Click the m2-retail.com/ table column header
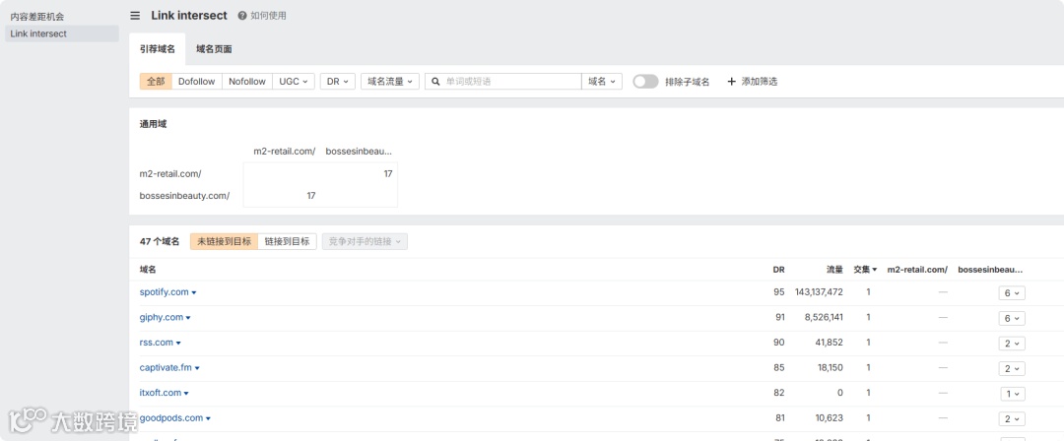The height and width of the screenshot is (441, 1064). pyautogui.click(x=917, y=270)
